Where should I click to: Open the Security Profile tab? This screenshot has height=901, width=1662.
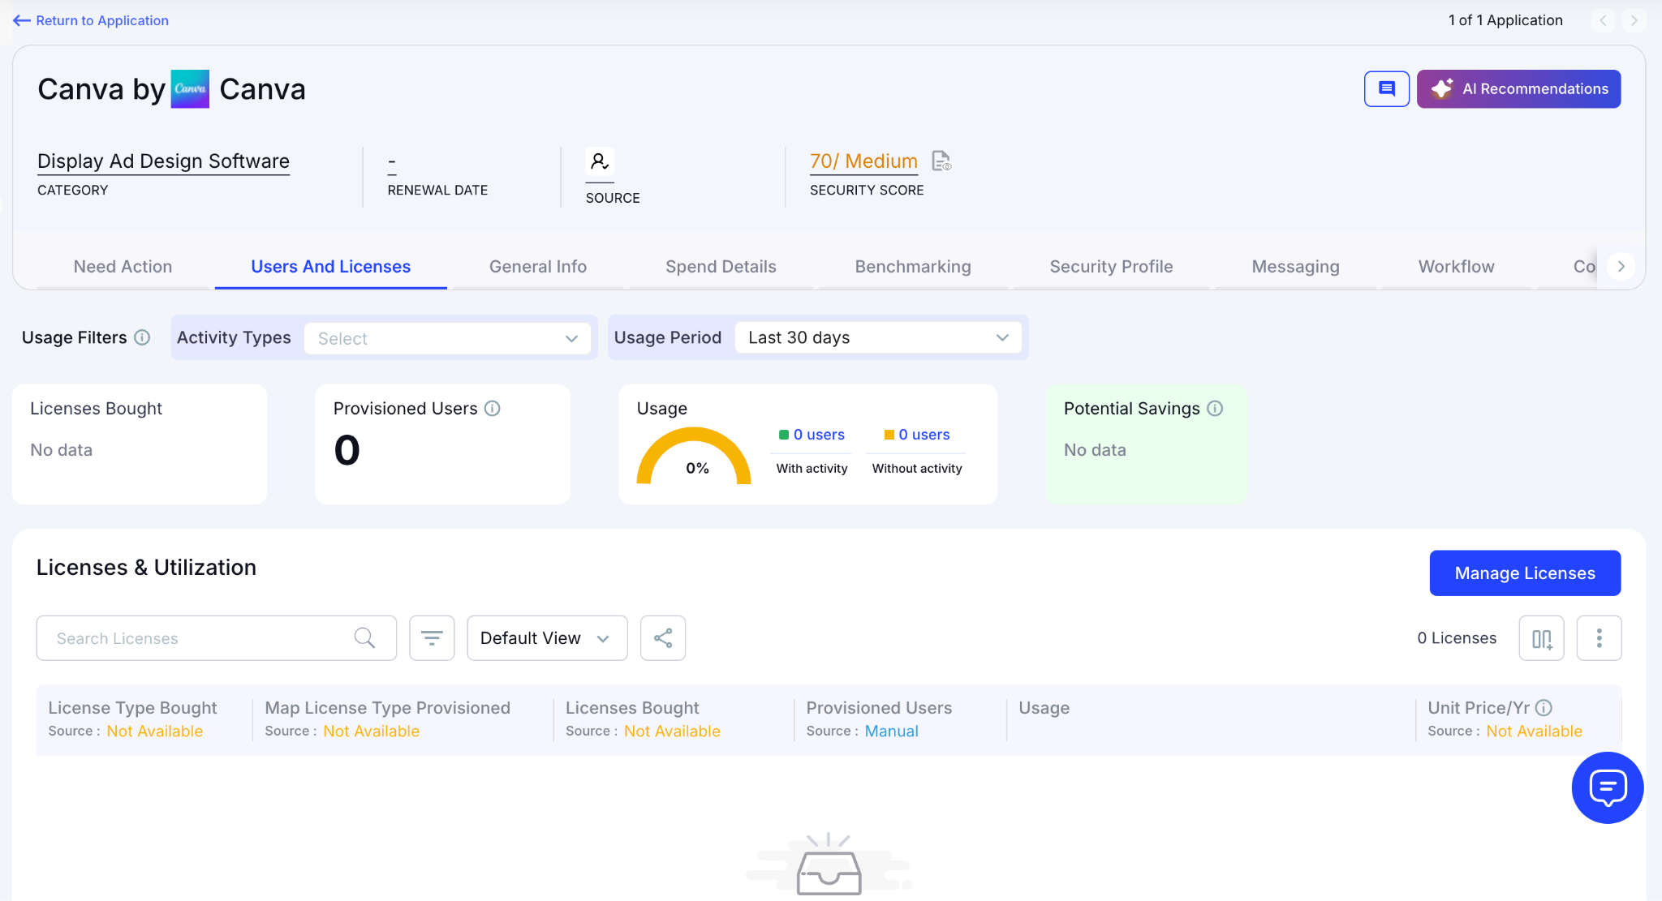point(1111,267)
